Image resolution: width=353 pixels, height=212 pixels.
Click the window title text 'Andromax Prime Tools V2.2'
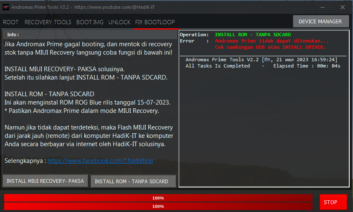point(40,7)
